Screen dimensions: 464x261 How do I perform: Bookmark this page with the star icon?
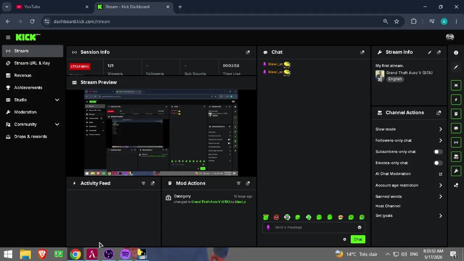[397, 21]
